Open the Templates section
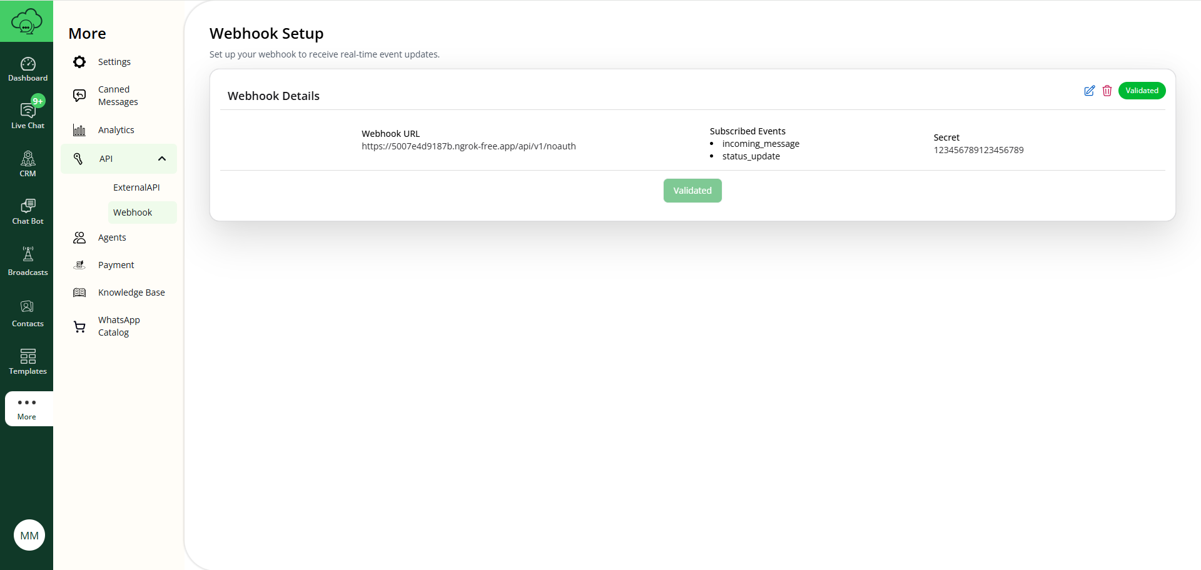This screenshot has width=1201, height=570. (28, 361)
